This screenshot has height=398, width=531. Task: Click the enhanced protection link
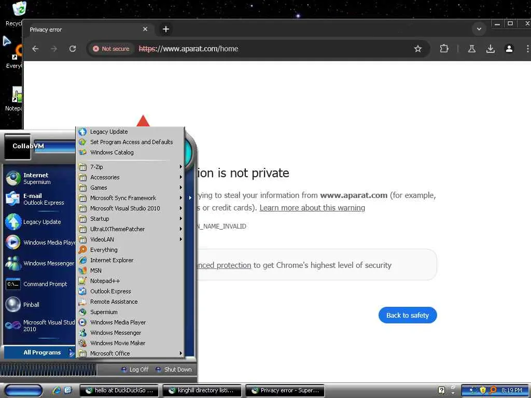[x=224, y=265]
